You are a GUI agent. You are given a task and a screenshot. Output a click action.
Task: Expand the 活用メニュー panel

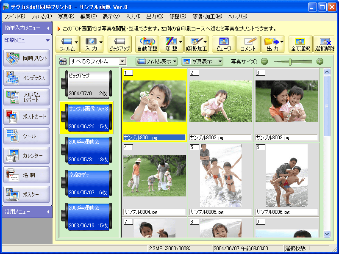pyautogui.click(x=27, y=212)
